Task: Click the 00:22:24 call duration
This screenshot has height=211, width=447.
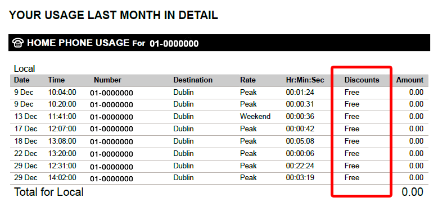Action: pyautogui.click(x=300, y=166)
